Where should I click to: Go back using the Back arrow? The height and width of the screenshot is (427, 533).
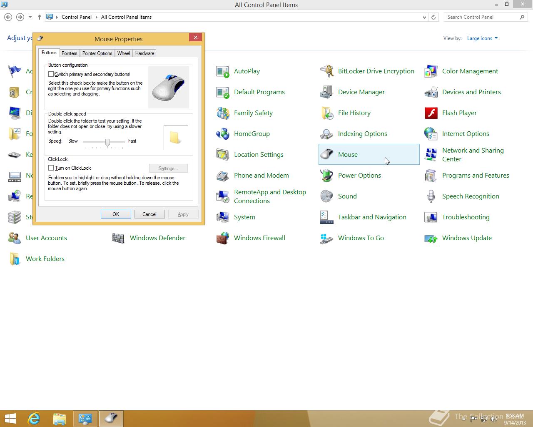click(x=8, y=17)
